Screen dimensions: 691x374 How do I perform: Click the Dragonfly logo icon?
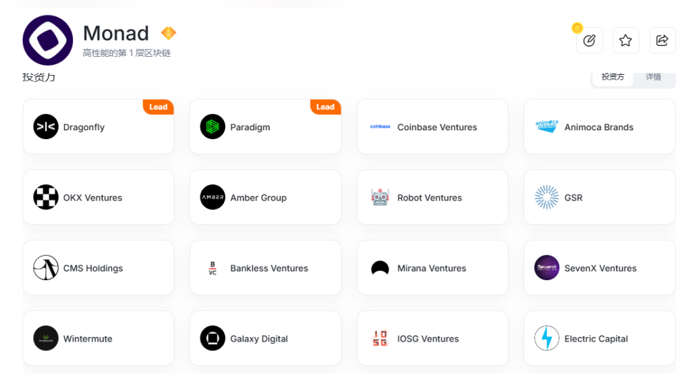(46, 127)
